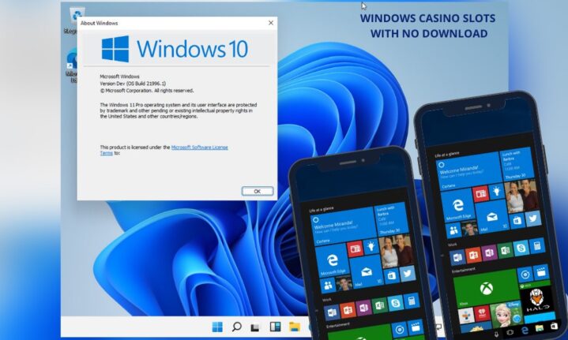The height and width of the screenshot is (340, 568).
Task: Tap the People tile on right phone
Action: pyautogui.click(x=453, y=231)
